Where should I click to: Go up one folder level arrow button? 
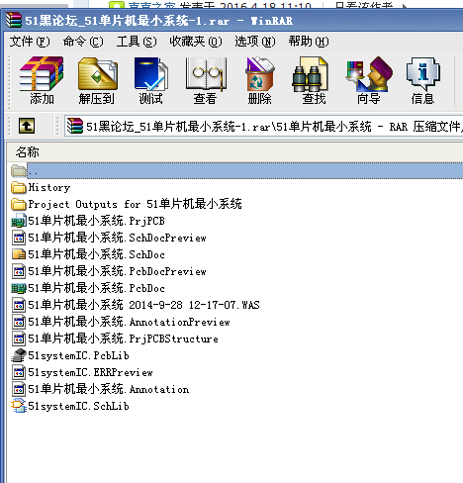pyautogui.click(x=27, y=126)
